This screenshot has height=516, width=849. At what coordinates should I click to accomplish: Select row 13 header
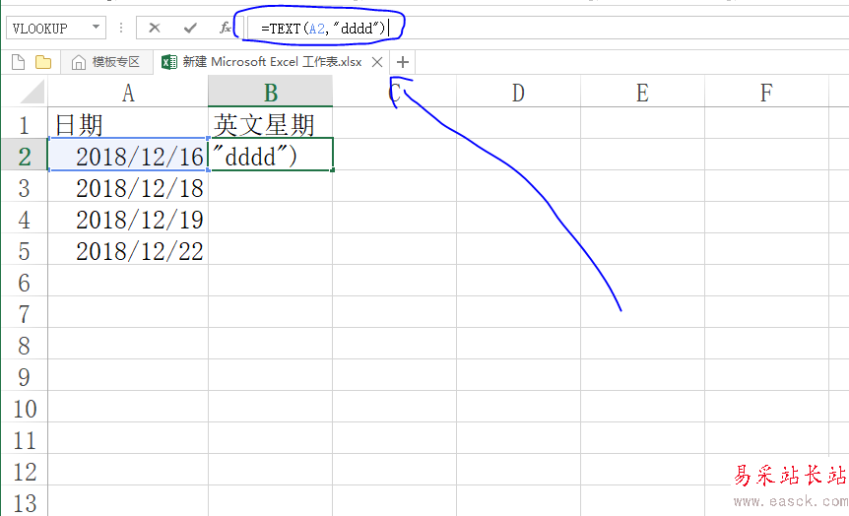click(x=24, y=502)
